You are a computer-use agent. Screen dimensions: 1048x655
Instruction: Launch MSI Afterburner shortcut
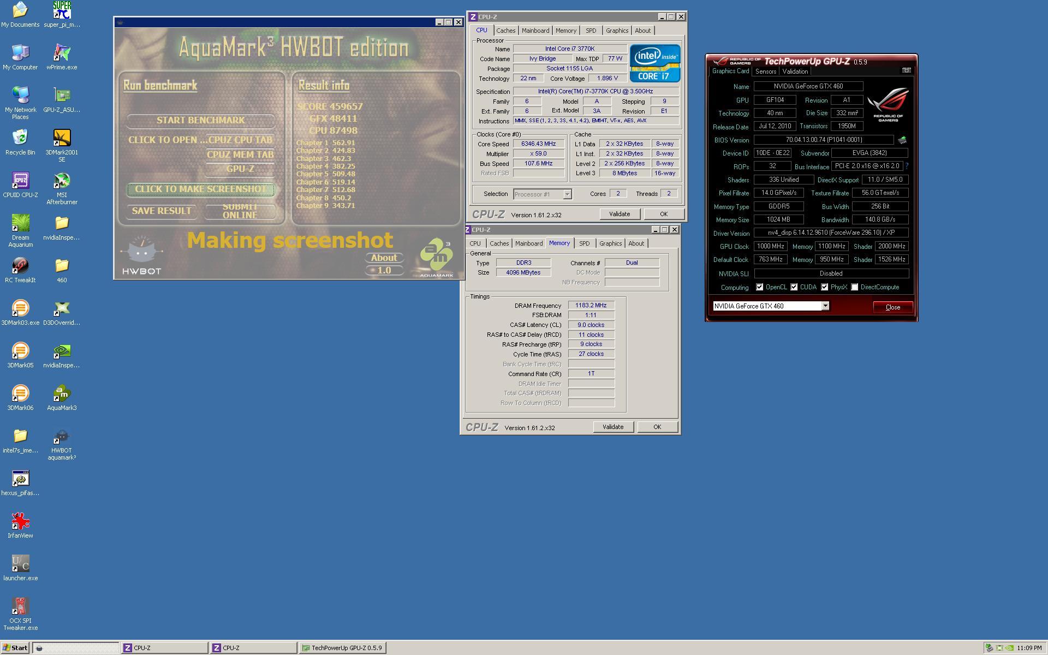(x=62, y=189)
